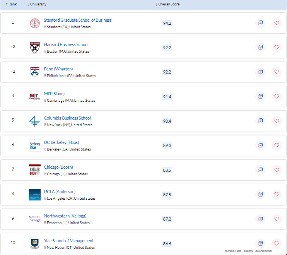Add Harvard Business School to compare list
Viewport: 287px width, 255px height.
pos(260,48)
